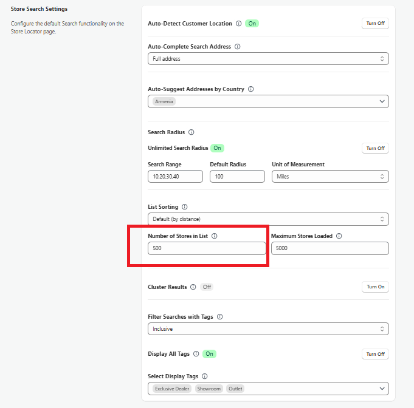Viewport: 414px width, 408px height.
Task: Click the Search Range input field
Action: [x=176, y=177]
